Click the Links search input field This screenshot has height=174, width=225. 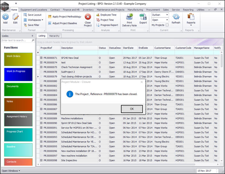coord(16,41)
